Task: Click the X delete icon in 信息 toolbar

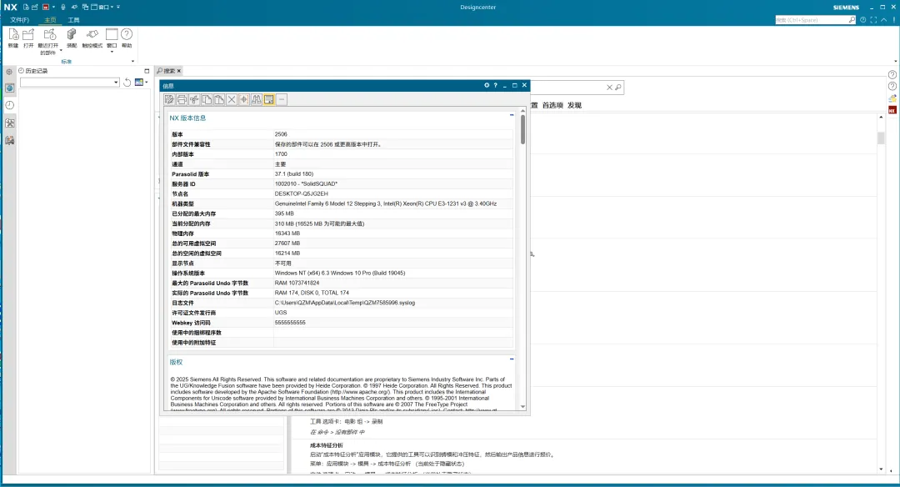Action: [x=232, y=99]
